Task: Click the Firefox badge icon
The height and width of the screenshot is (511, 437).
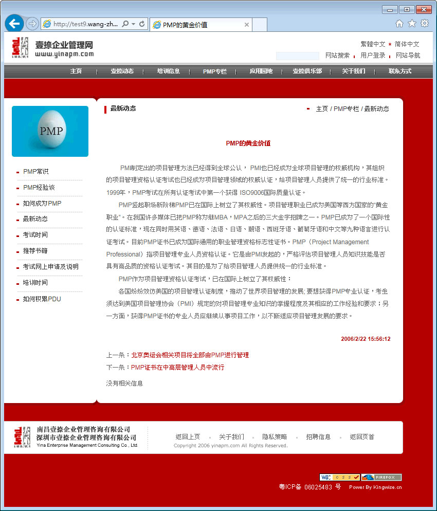Action: [381, 478]
